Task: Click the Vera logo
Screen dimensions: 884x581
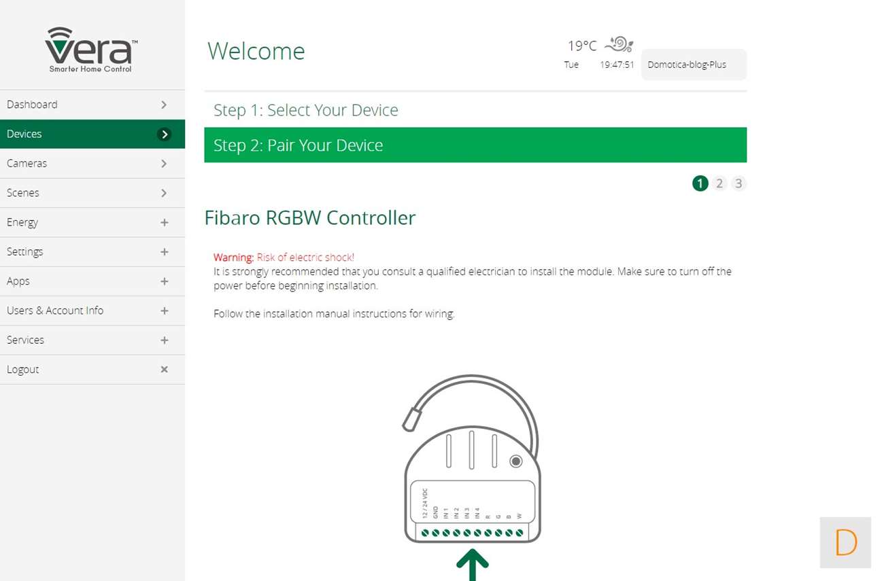Action: (x=91, y=50)
